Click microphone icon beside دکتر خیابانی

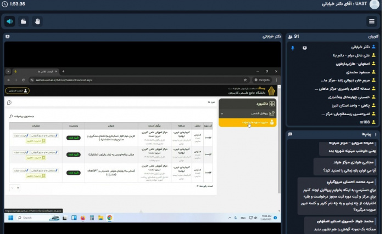pos(293,48)
